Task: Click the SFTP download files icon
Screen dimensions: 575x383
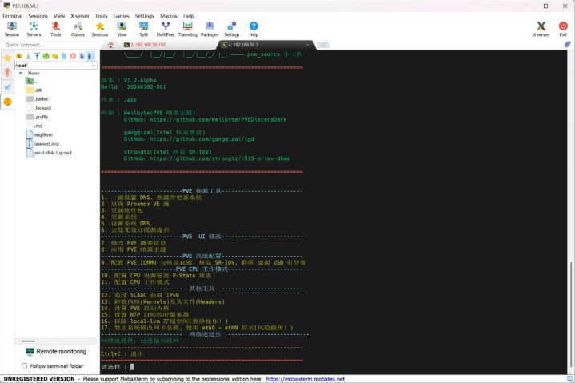Action: (28, 56)
